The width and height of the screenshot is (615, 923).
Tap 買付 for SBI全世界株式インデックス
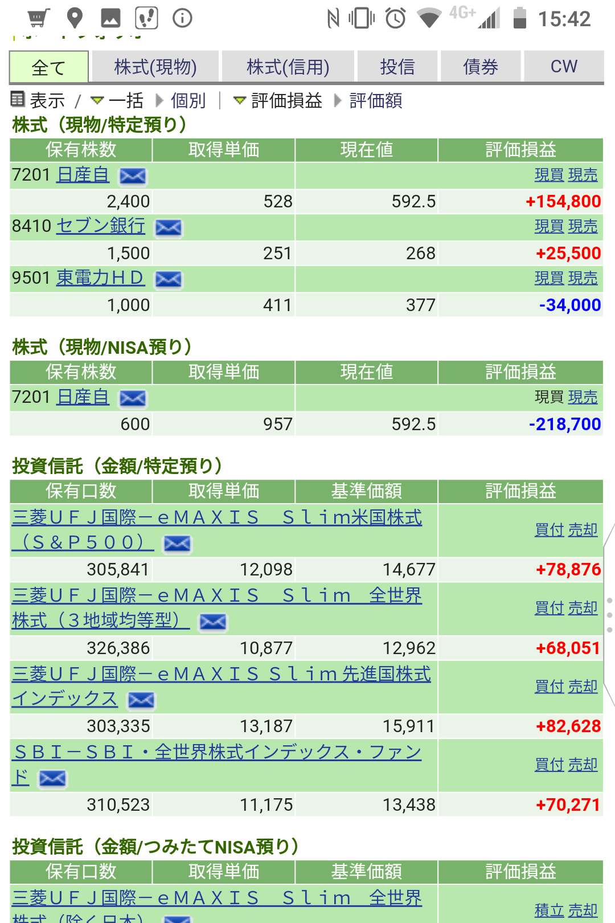click(549, 765)
